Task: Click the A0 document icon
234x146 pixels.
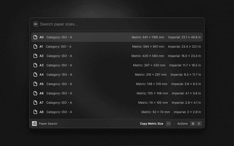Action: click(35, 37)
